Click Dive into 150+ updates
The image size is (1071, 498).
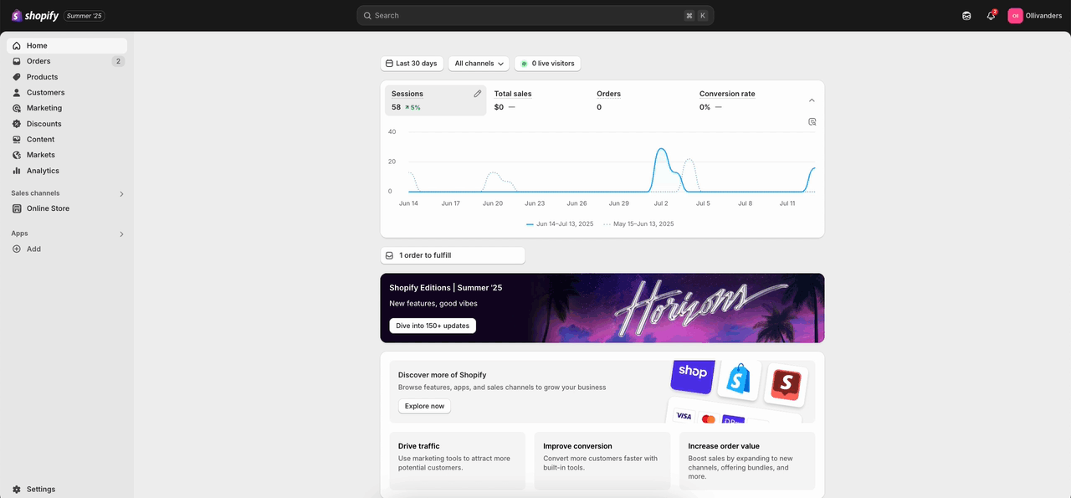point(433,326)
